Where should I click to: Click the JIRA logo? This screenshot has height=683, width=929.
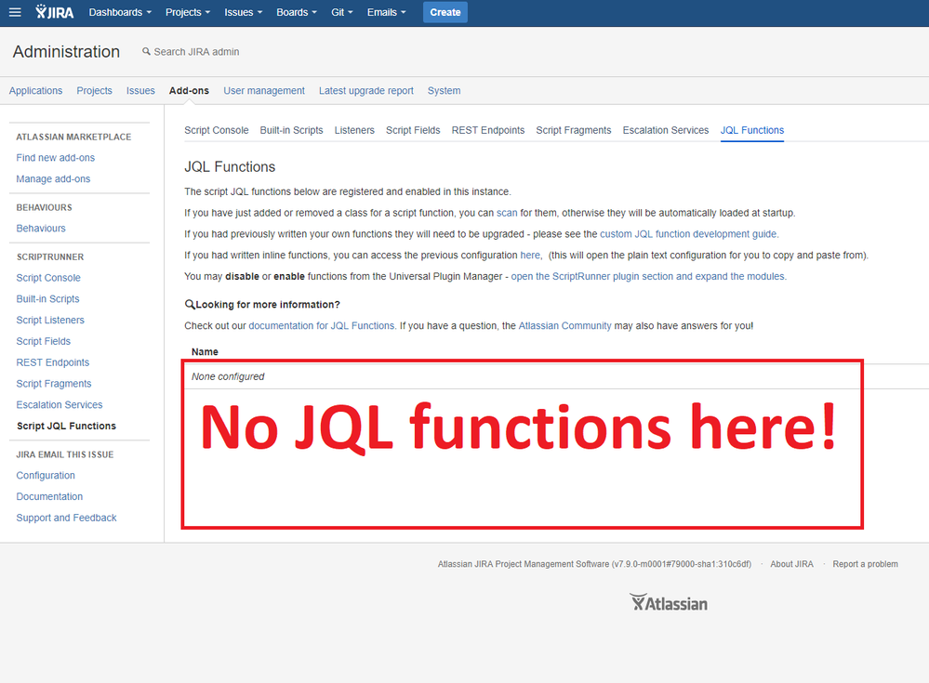coord(55,12)
